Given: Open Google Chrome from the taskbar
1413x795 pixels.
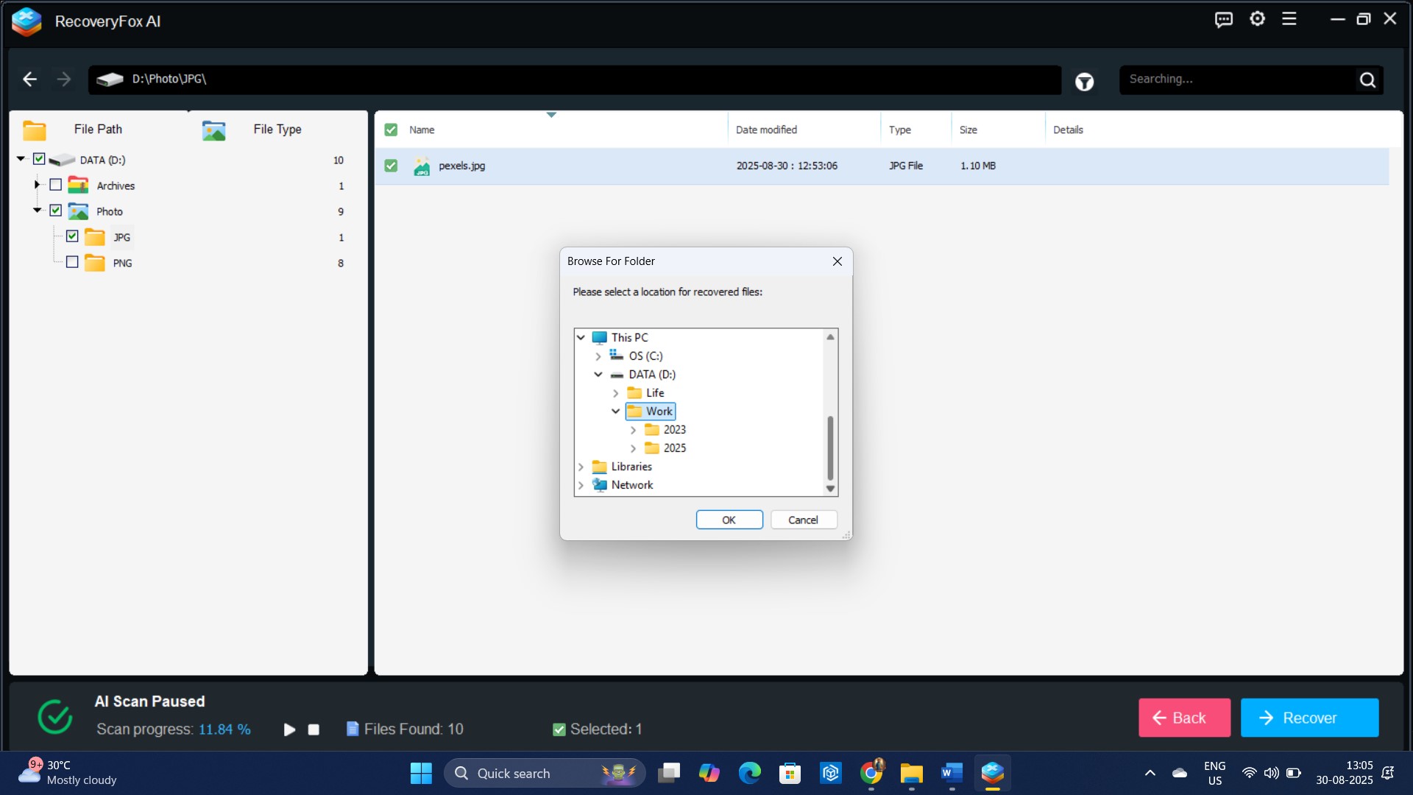Looking at the screenshot, I should click(871, 772).
